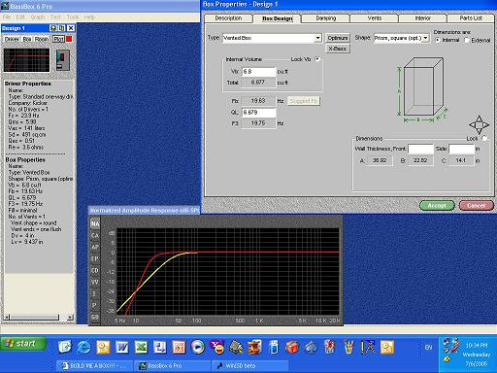Click the Room button in Design 1
This screenshot has height=373, width=497.
click(42, 39)
